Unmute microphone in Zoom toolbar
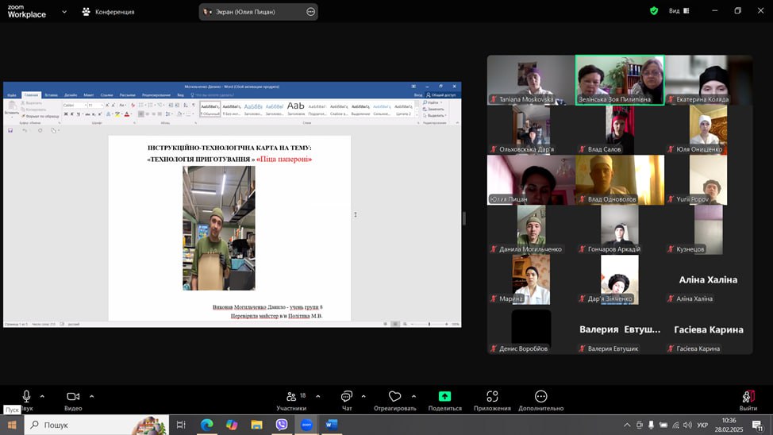773x435 pixels. click(x=26, y=397)
